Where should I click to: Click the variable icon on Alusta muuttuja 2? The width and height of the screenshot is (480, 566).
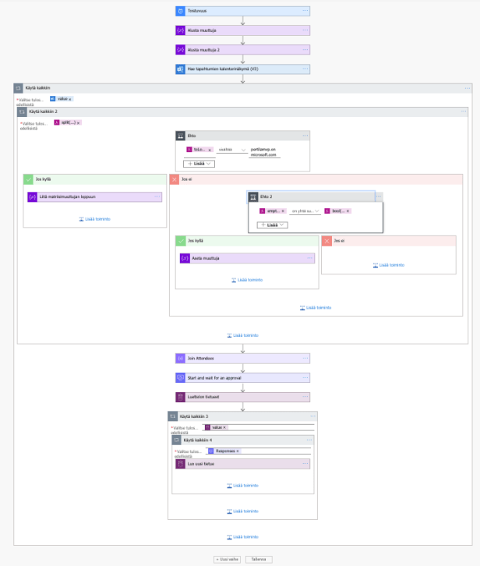pos(180,50)
